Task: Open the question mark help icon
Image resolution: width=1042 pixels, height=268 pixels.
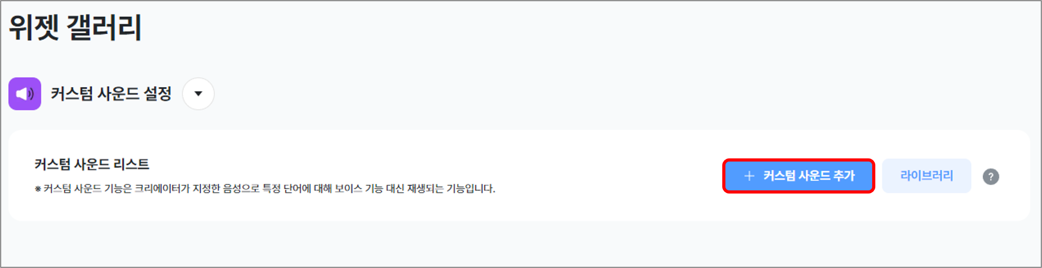Action: tap(990, 177)
